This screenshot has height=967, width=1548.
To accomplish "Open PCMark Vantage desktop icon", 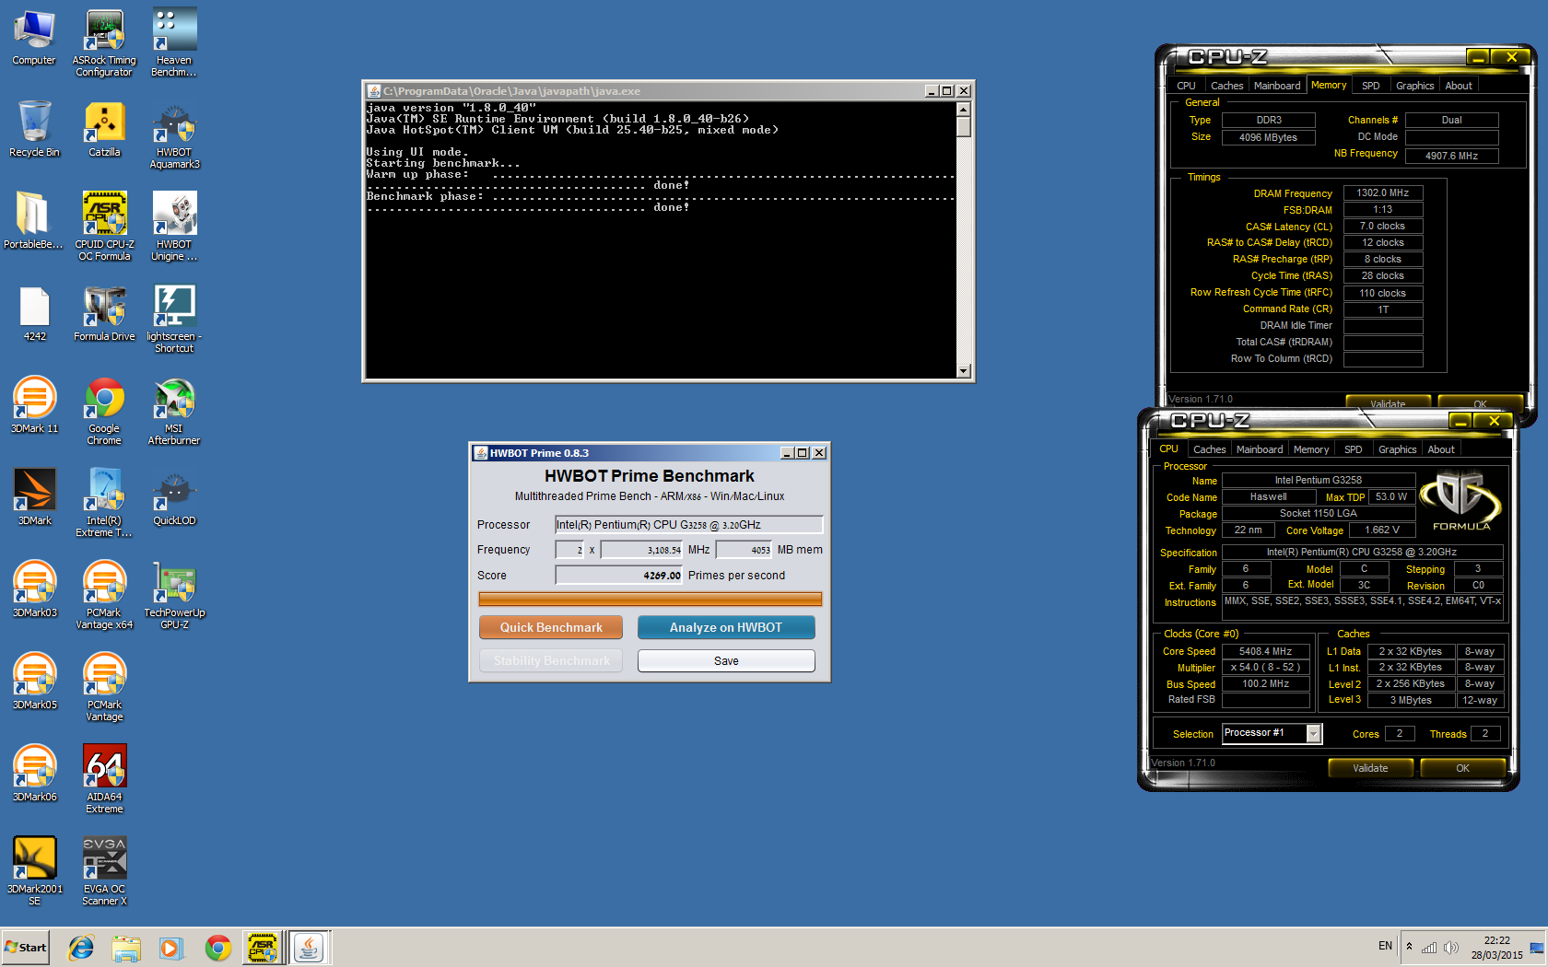I will point(104,687).
